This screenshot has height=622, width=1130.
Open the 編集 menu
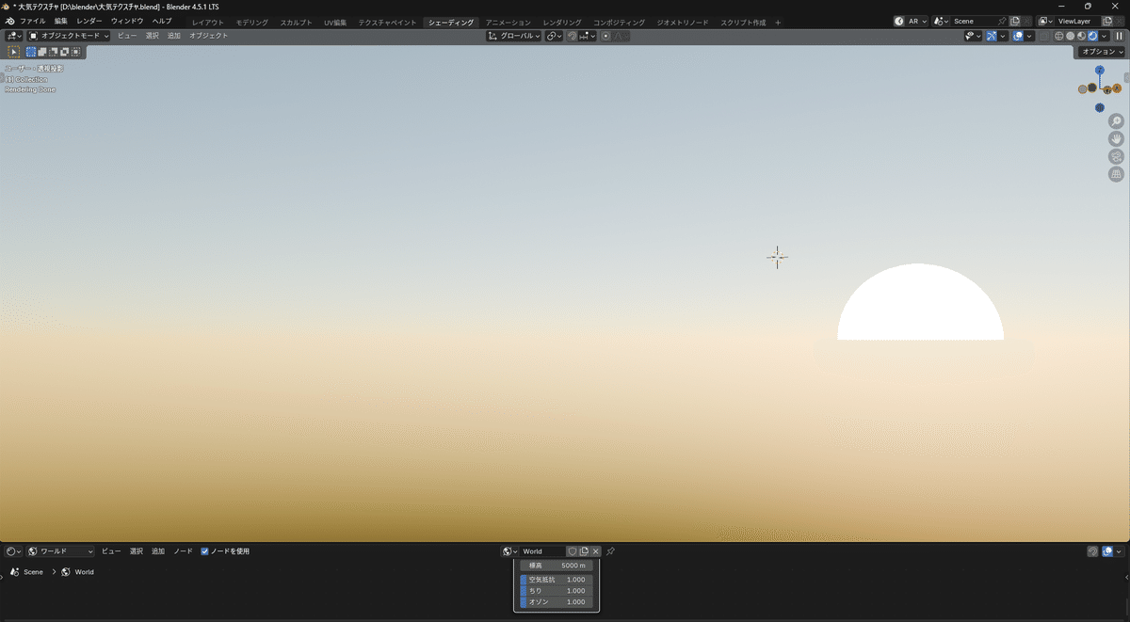tap(61, 21)
